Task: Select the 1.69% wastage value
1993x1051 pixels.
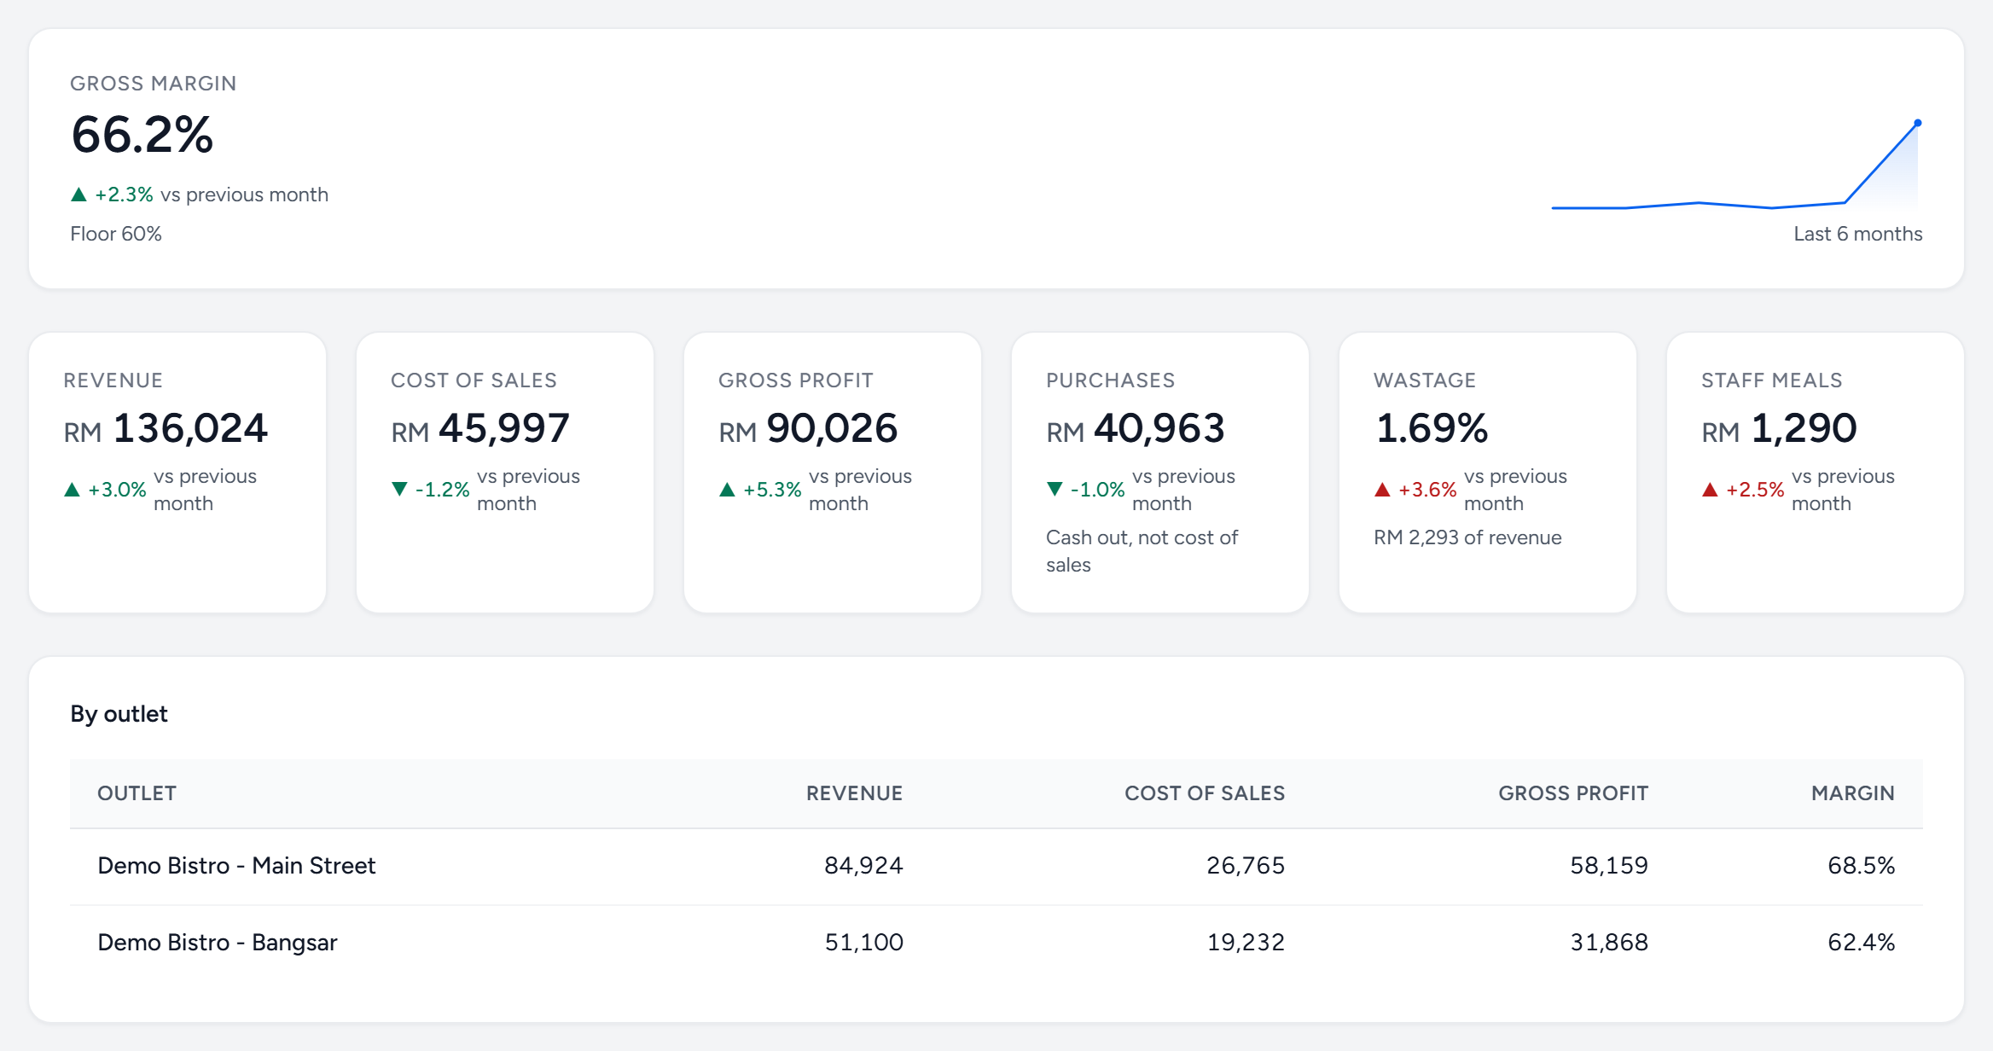Action: pyautogui.click(x=1432, y=428)
